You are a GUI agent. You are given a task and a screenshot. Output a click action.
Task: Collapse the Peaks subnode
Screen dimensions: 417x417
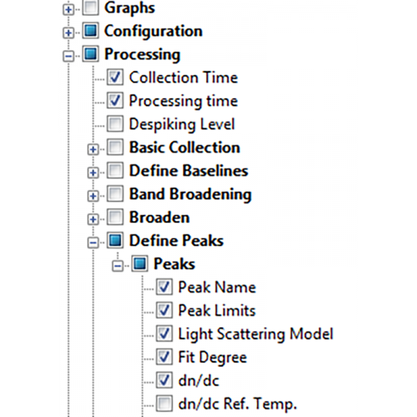[117, 265]
